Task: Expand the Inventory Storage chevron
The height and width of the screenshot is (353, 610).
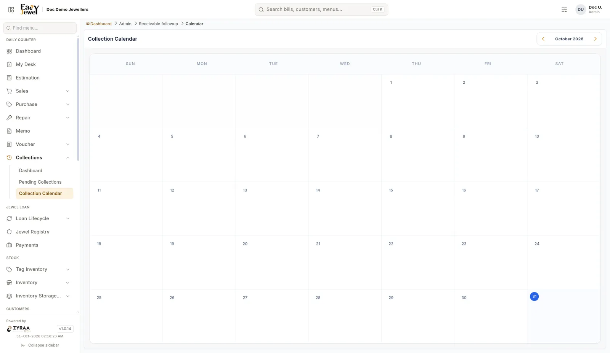Action: pos(67,296)
